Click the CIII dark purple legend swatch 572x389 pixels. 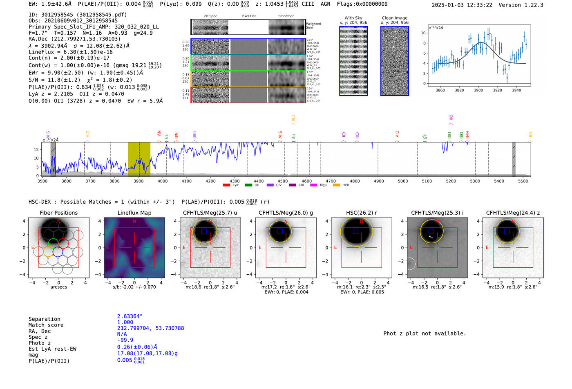(x=293, y=185)
